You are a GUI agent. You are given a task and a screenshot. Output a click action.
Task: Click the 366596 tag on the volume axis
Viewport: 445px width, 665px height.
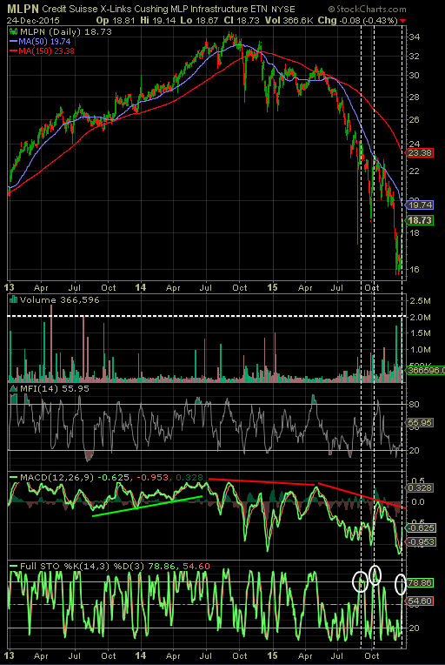(426, 370)
